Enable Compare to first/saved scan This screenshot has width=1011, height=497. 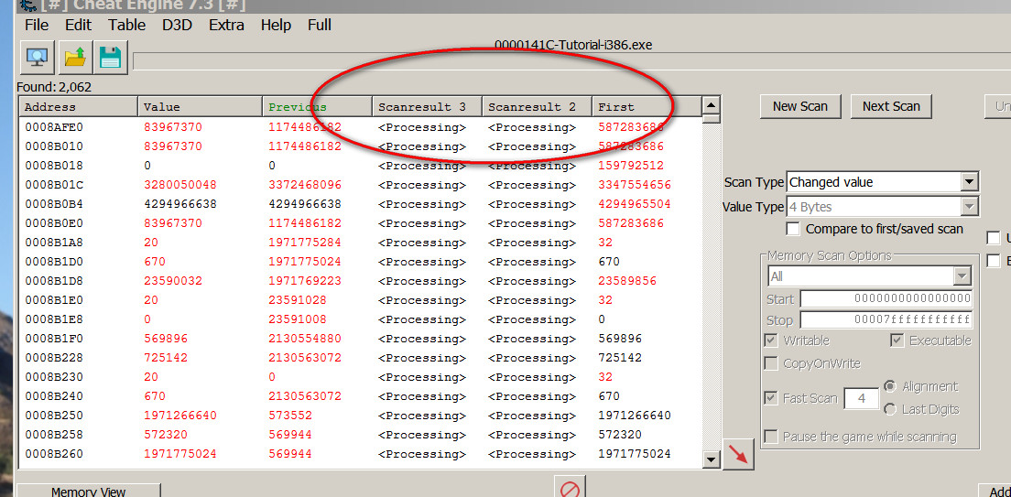click(x=793, y=229)
